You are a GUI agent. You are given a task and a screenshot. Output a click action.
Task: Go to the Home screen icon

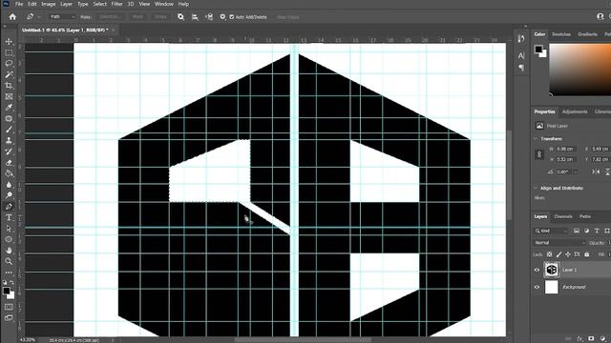[x=12, y=17]
